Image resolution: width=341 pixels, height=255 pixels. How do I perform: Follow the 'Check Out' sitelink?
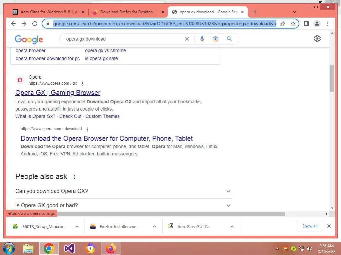[70, 116]
